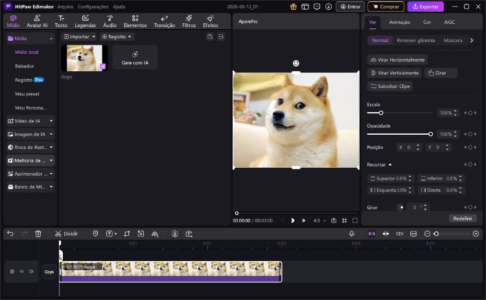Click the Capa cover button

pos(49,271)
